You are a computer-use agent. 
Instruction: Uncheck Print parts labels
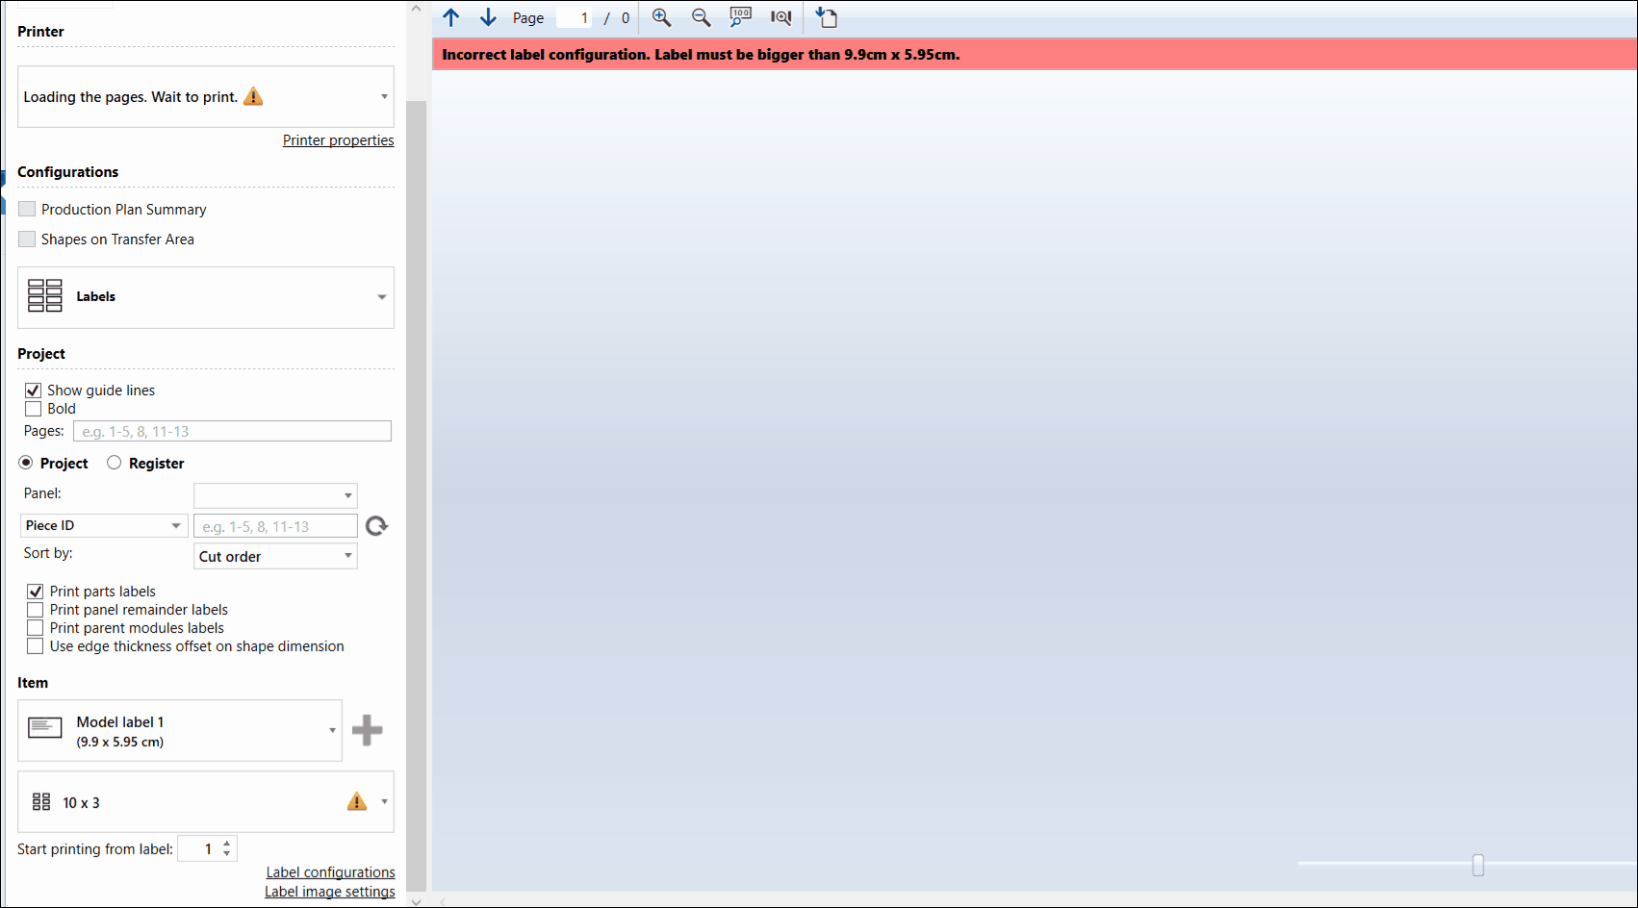click(x=36, y=592)
